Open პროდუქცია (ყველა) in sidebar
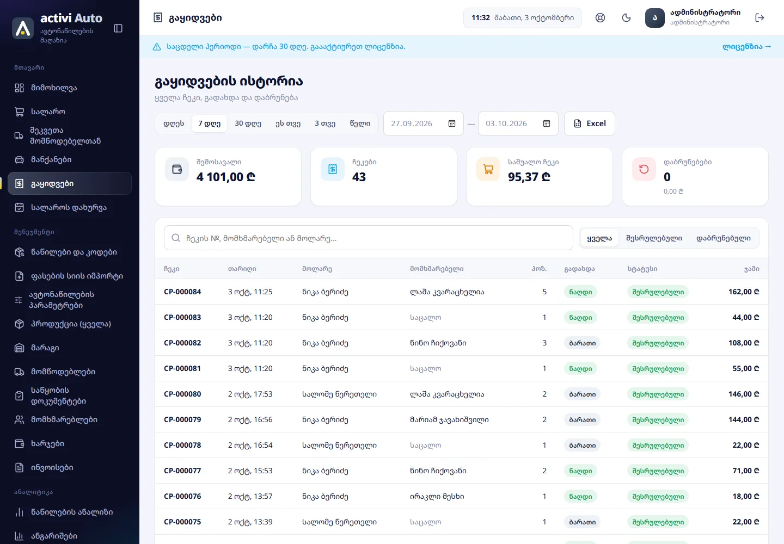This screenshot has height=544, width=784. click(70, 324)
